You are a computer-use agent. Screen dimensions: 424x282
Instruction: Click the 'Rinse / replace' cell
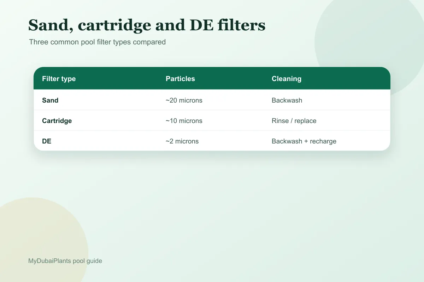click(294, 121)
